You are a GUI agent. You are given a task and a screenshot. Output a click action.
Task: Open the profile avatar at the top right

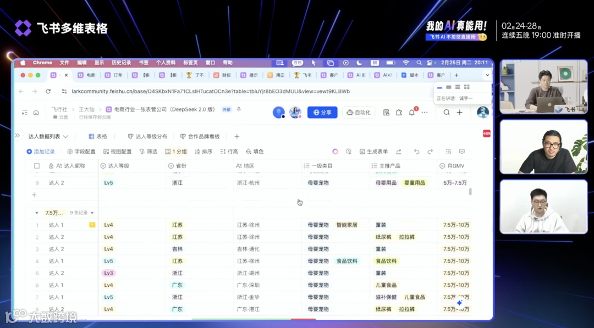click(483, 112)
